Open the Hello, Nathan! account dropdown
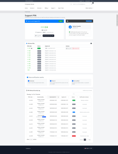 pyautogui.click(x=89, y=8)
